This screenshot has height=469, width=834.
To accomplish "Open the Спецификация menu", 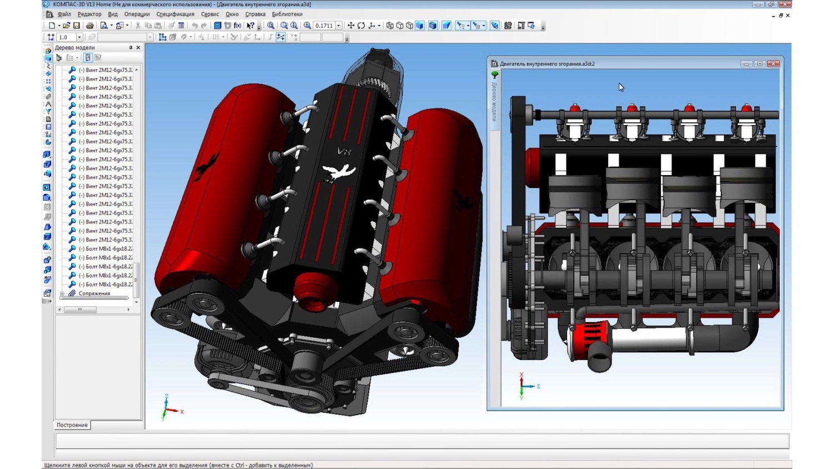I will click(175, 14).
